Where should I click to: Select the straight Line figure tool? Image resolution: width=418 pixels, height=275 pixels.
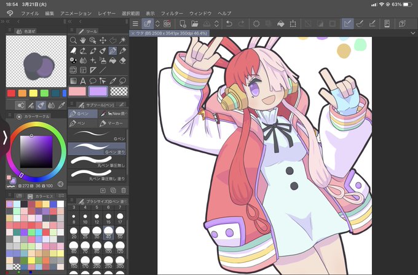click(x=103, y=70)
